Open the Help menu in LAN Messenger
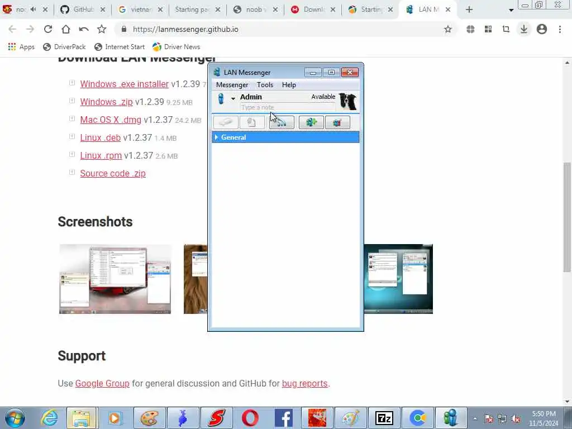572x429 pixels. pyautogui.click(x=289, y=85)
